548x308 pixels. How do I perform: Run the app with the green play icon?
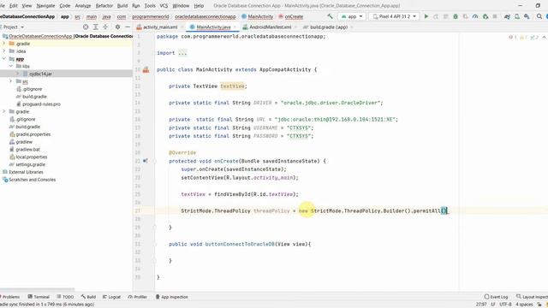[x=426, y=16]
